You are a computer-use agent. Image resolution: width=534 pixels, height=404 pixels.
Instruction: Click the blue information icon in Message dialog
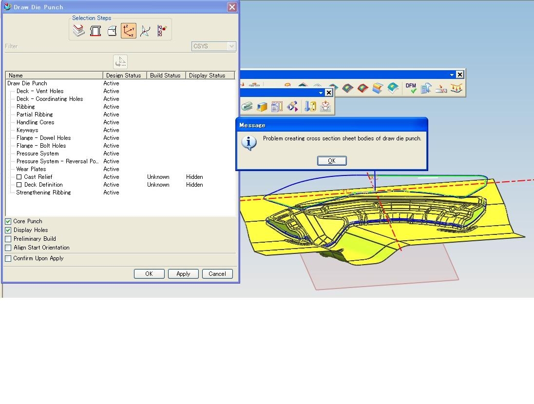[x=249, y=143]
